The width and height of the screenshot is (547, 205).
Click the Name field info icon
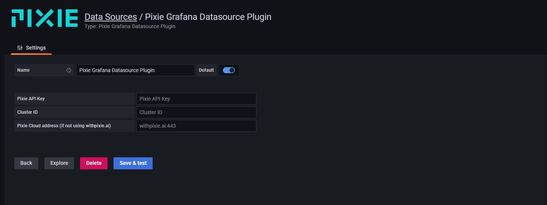coord(69,70)
